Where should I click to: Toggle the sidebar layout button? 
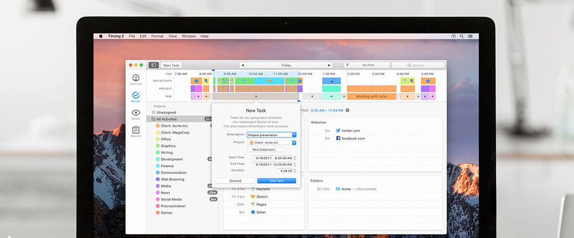click(x=153, y=65)
